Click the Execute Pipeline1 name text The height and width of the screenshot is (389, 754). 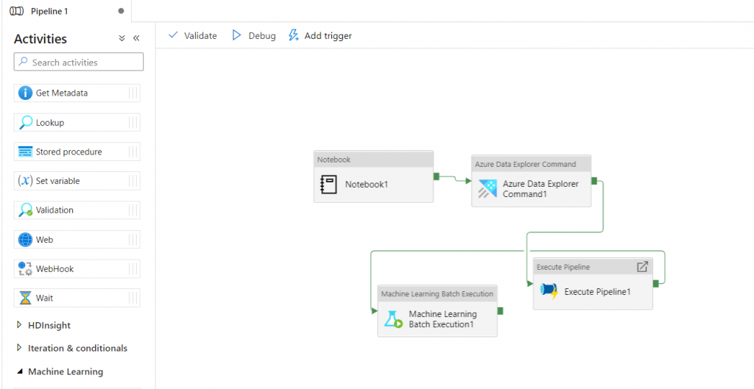[597, 291]
